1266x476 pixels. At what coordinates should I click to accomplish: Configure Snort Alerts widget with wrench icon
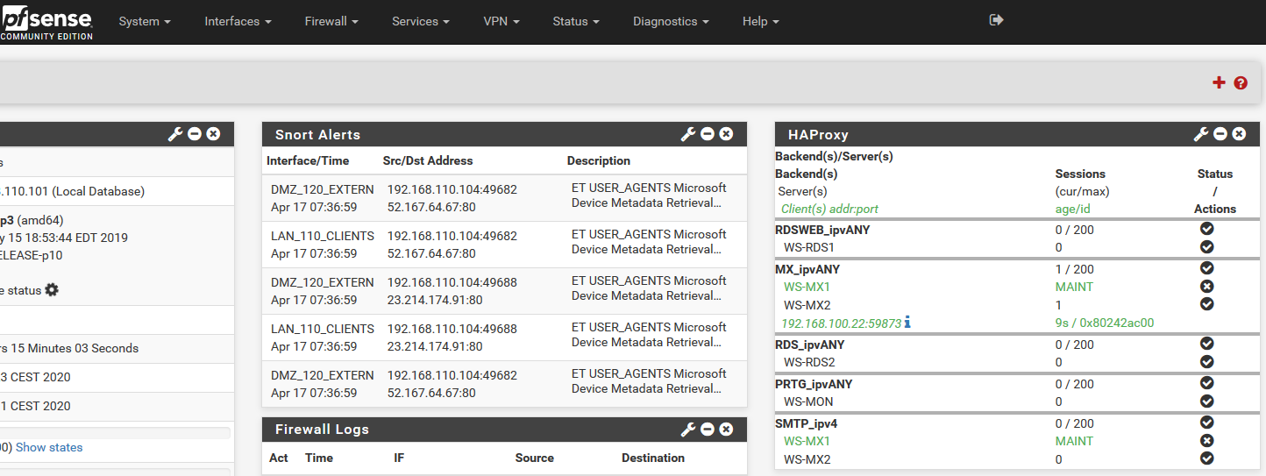pyautogui.click(x=688, y=134)
